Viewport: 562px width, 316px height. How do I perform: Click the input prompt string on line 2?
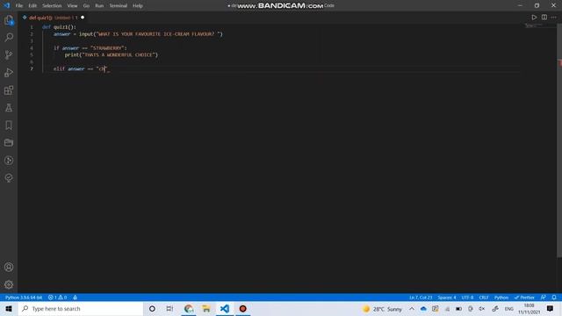pos(158,34)
